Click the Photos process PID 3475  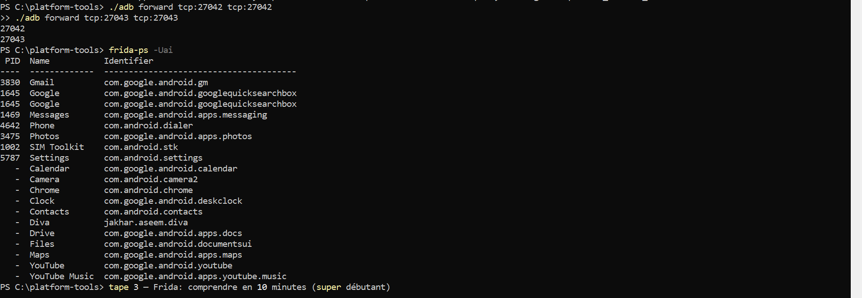(x=10, y=136)
